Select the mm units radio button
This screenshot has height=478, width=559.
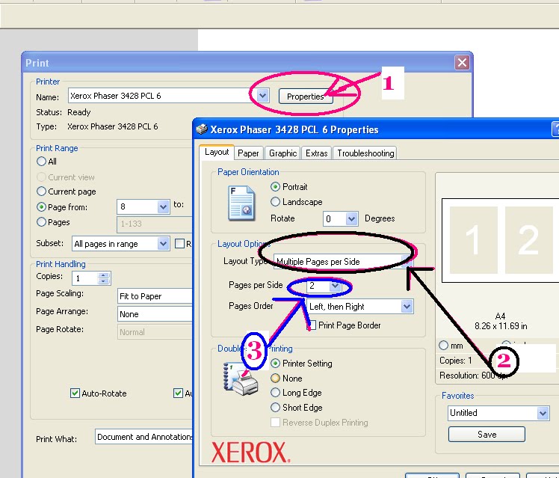click(x=443, y=346)
